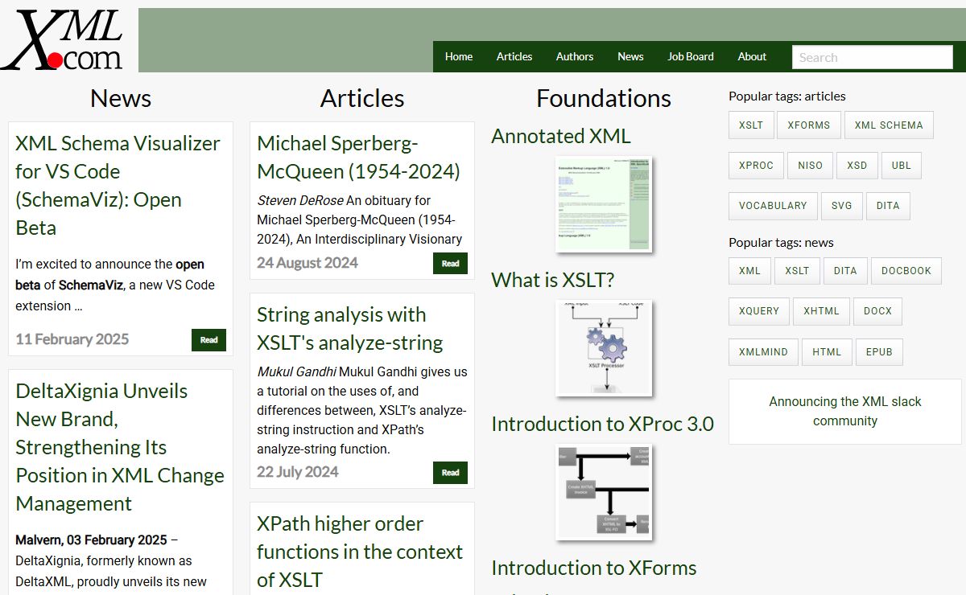Viewport: 966px width, 595px height.
Task: Select the XML news tag
Action: point(749,271)
